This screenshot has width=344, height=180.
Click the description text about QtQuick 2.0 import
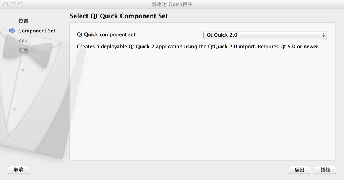coord(198,47)
